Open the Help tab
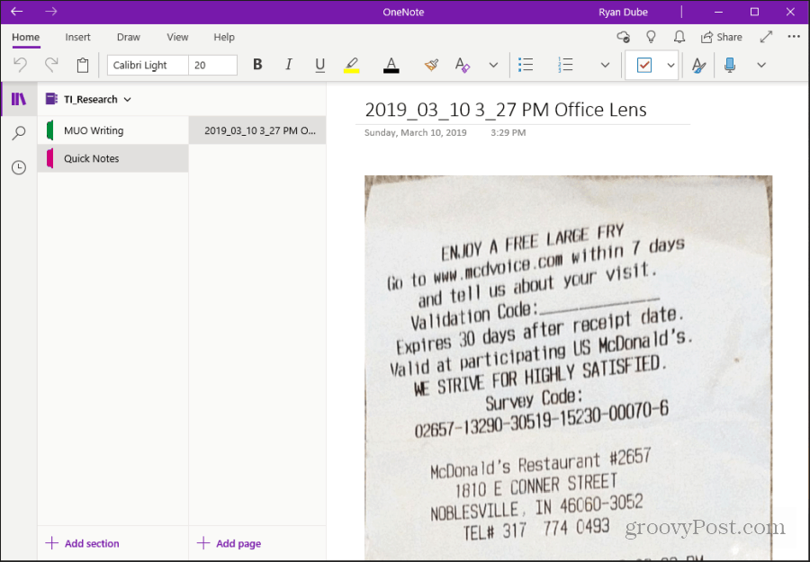This screenshot has width=810, height=562. [x=224, y=37]
